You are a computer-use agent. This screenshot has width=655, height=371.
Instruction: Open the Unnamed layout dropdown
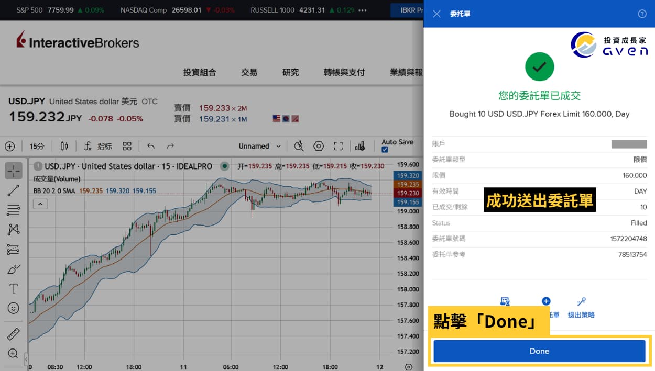[x=260, y=147]
